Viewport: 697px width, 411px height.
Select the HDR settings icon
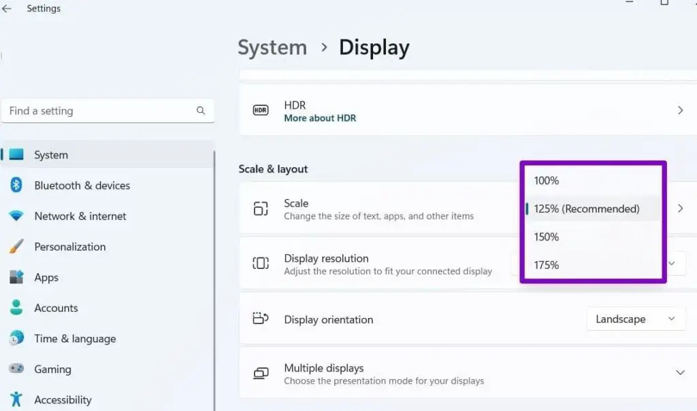260,109
